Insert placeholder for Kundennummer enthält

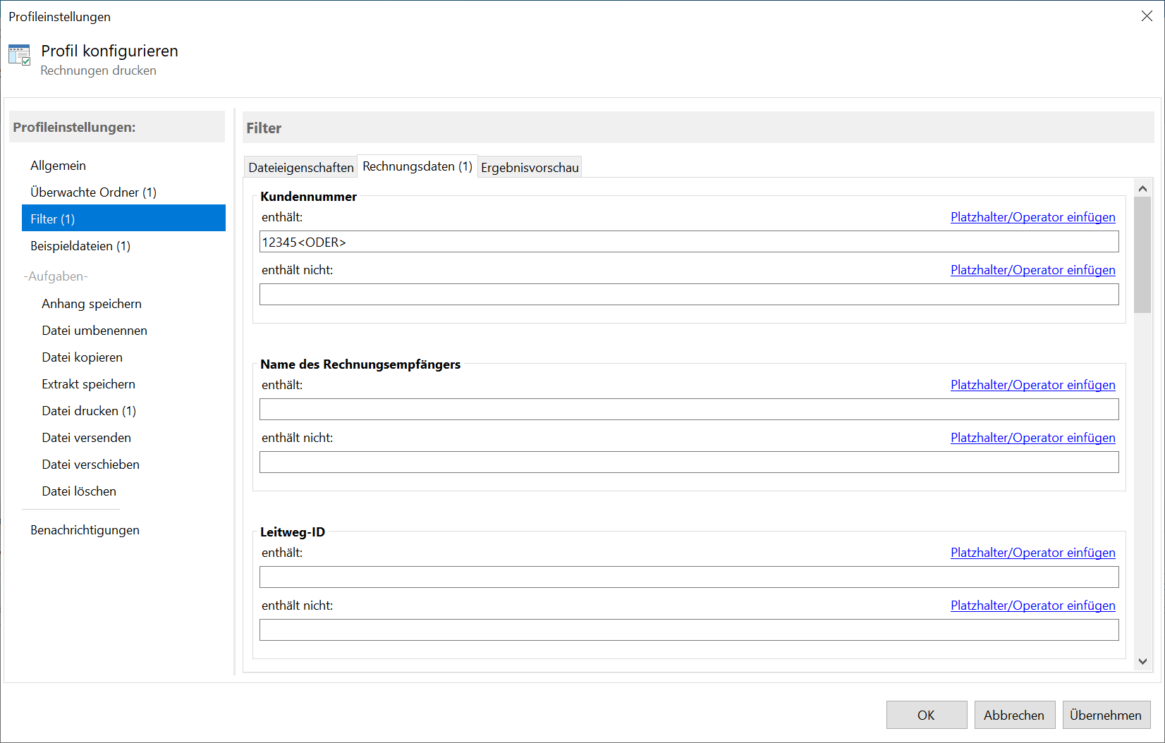click(x=1032, y=217)
